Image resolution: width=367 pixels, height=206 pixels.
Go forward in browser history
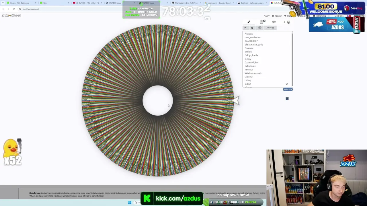[8, 9]
